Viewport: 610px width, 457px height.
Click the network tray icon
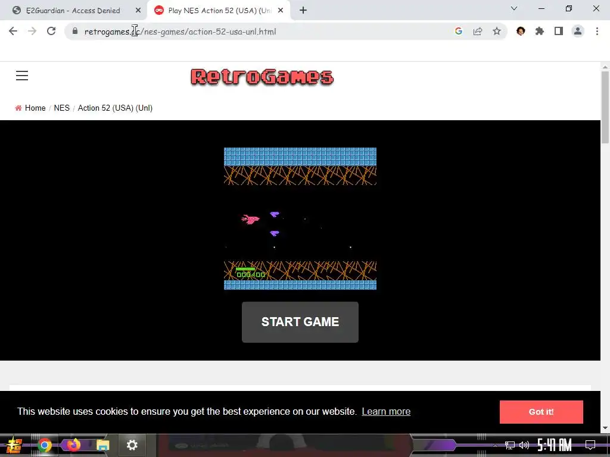pyautogui.click(x=510, y=445)
